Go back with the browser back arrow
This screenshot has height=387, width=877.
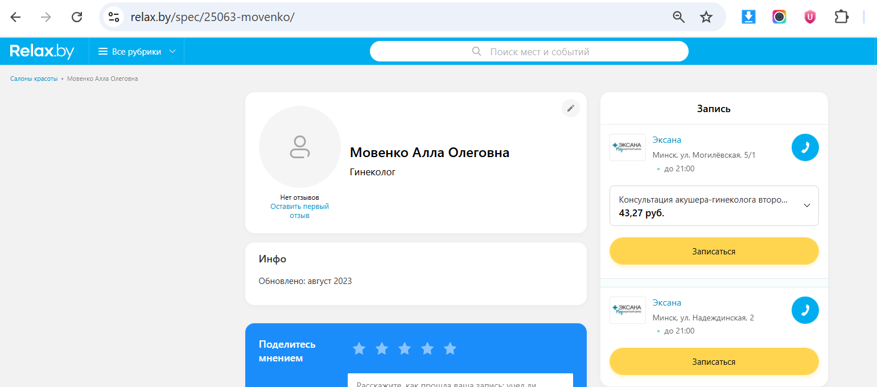[x=16, y=17]
